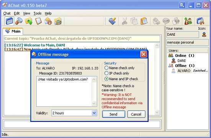Click chat log scroll down arrow
This screenshot has width=211, height=138.
pyautogui.click(x=157, y=112)
